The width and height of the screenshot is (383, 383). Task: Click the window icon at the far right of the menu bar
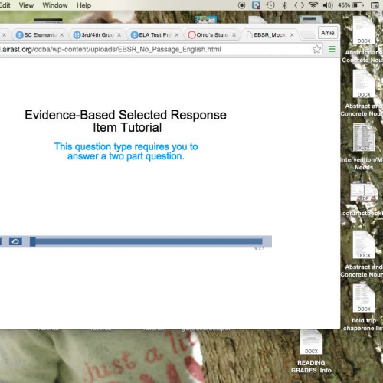pos(375,5)
